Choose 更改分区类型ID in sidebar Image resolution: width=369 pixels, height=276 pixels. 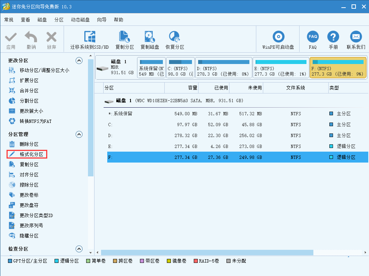pyautogui.click(x=31, y=215)
